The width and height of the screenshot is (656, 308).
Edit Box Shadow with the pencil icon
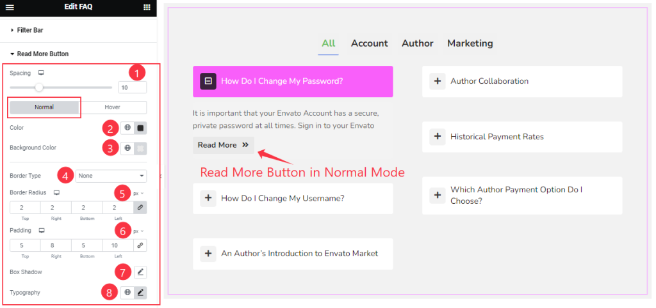(140, 272)
